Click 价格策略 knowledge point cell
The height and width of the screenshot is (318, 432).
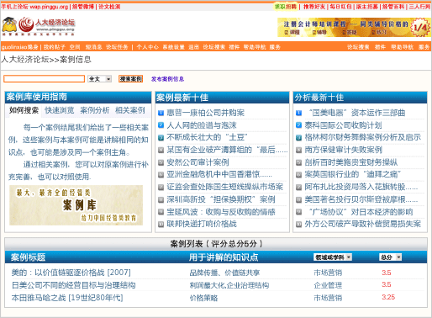(x=203, y=298)
